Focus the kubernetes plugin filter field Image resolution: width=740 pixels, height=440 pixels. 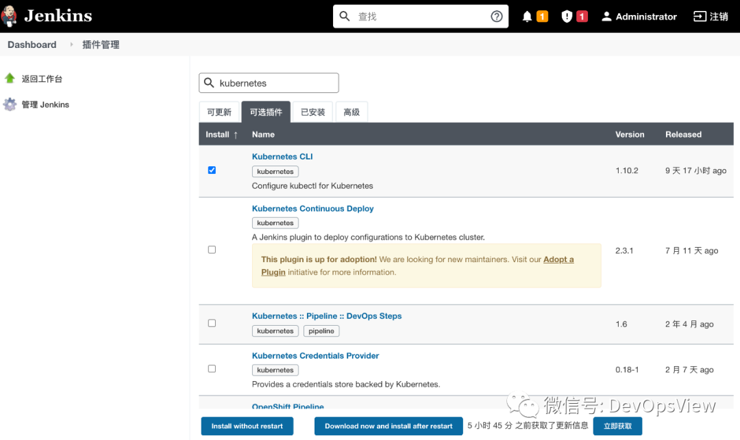[269, 83]
